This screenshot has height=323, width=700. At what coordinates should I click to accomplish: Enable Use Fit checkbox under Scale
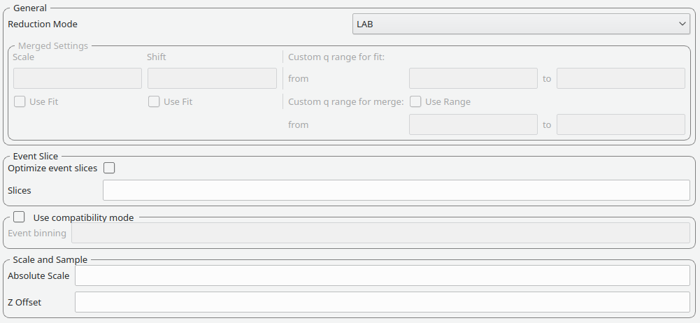20,101
